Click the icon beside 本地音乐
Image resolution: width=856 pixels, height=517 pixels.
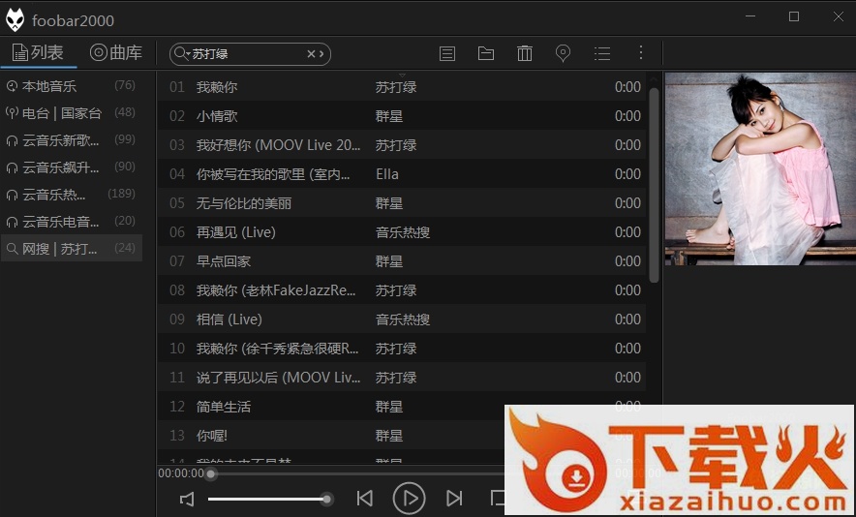[12, 86]
